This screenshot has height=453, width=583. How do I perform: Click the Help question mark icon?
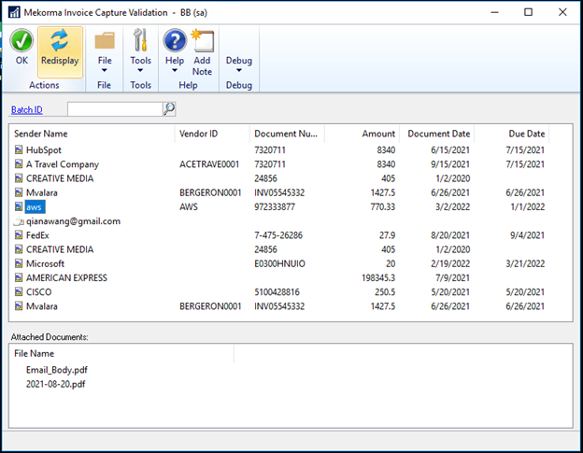click(175, 40)
